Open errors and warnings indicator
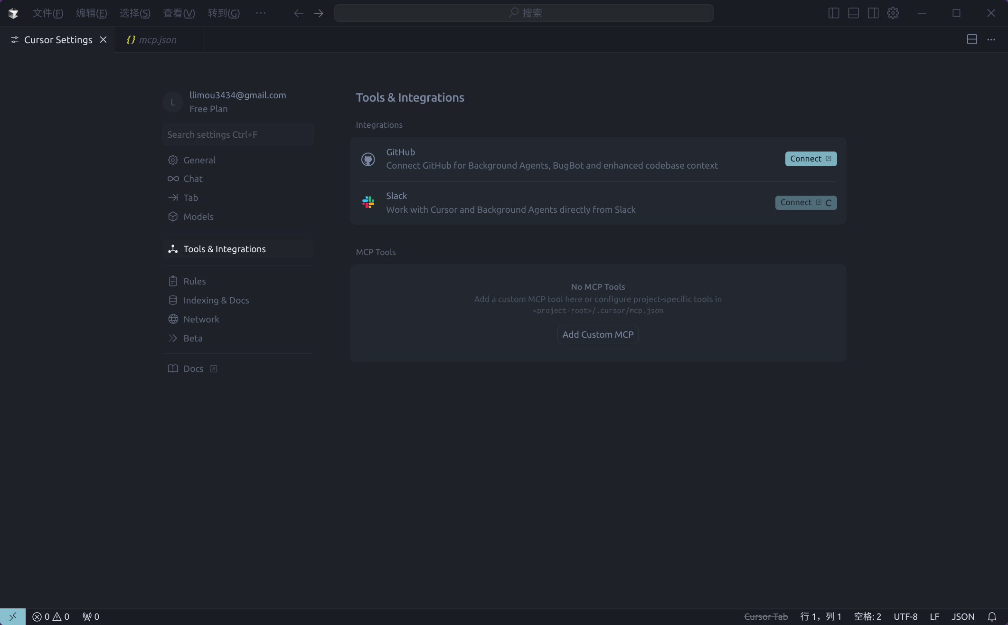 [x=51, y=616]
